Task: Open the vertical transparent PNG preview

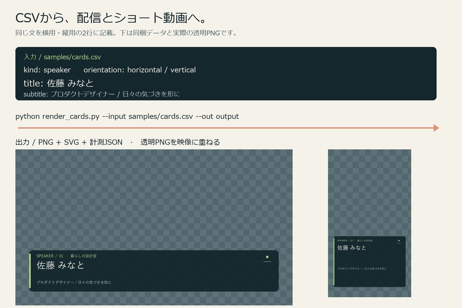Action: [x=370, y=223]
